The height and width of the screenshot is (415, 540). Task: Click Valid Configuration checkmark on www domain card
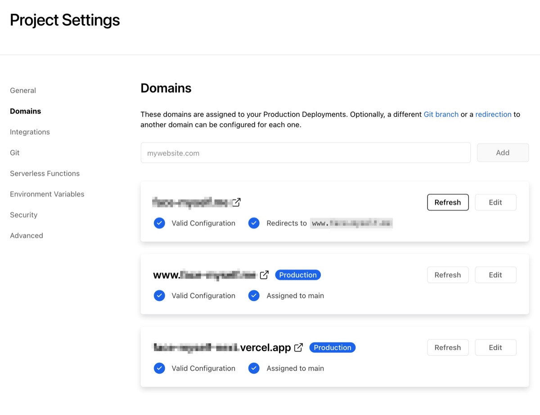pos(159,295)
